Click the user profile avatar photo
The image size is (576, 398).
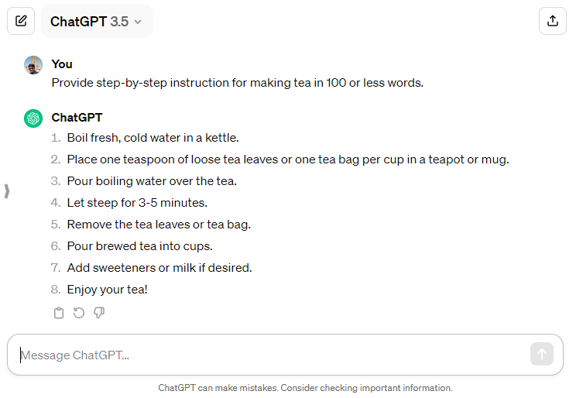[33, 65]
